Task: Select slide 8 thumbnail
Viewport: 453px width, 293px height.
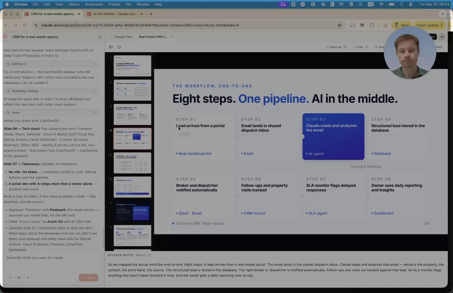Action: [132, 236]
